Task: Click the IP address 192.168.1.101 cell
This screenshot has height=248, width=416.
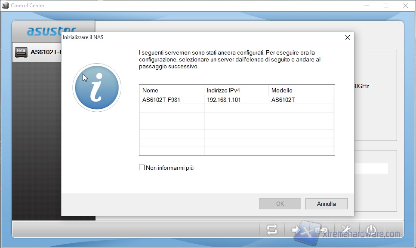Action: (223, 100)
